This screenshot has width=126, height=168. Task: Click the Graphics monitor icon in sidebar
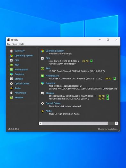point(11,74)
